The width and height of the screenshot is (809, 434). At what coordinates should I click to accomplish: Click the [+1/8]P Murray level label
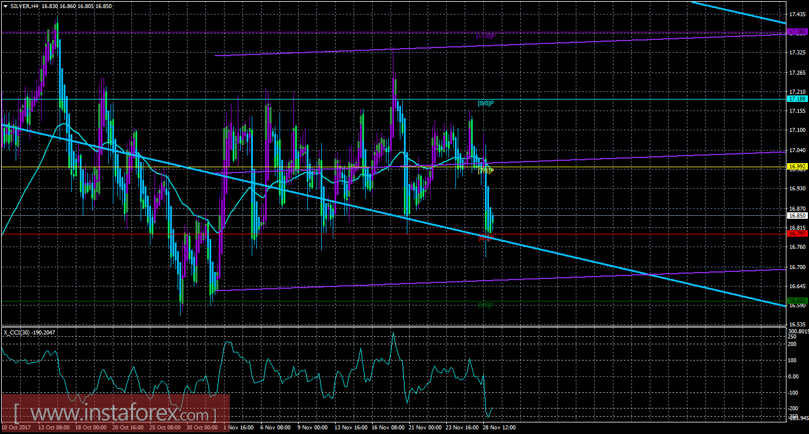(486, 36)
